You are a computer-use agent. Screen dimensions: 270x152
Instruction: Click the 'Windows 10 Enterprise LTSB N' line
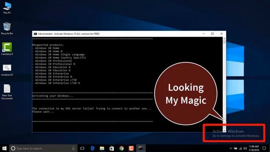click(x=56, y=83)
